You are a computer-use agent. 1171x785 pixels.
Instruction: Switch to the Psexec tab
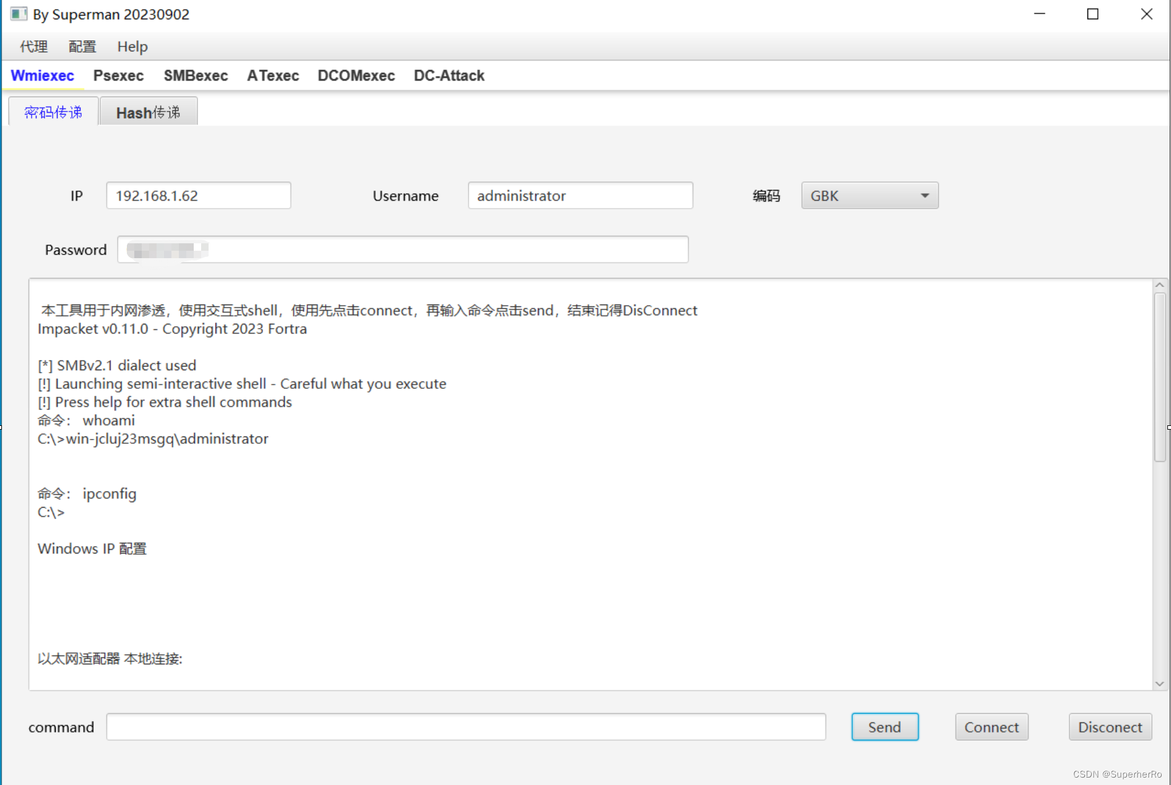coord(118,76)
